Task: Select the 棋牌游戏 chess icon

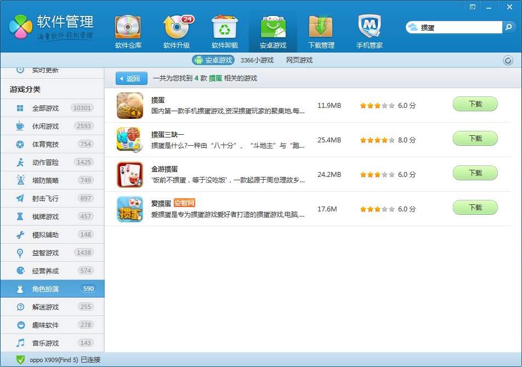Action: tap(20, 216)
